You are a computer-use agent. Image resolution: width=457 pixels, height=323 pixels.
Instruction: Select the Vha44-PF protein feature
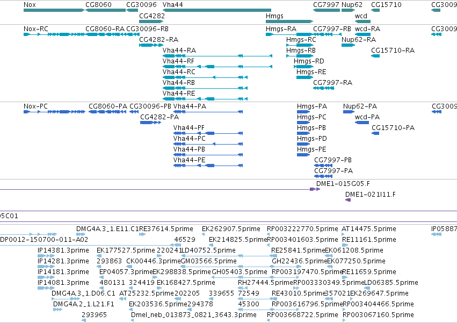(x=208, y=133)
